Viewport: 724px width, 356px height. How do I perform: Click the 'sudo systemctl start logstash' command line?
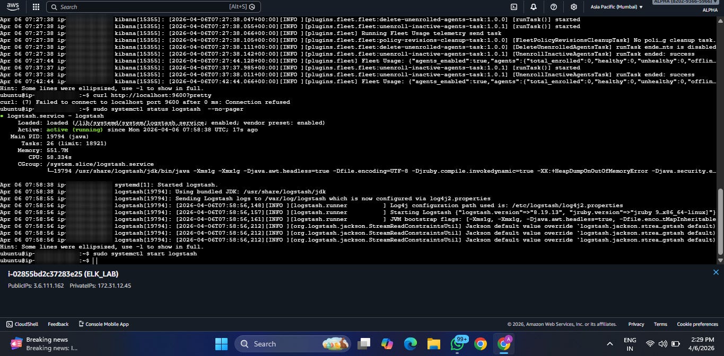pos(145,254)
